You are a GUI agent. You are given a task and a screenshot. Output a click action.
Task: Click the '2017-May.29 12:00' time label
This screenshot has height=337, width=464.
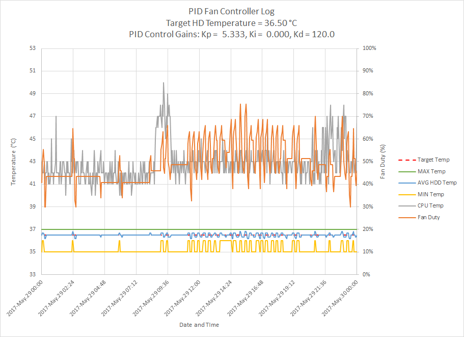pyautogui.click(x=183, y=298)
